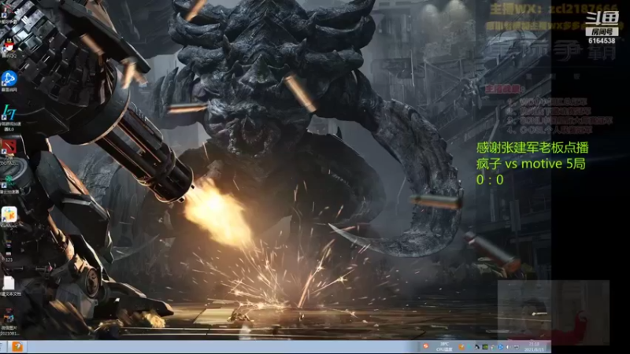The height and width of the screenshot is (354, 630).
Task: Click the 0 : 0 score text
Action: [490, 180]
